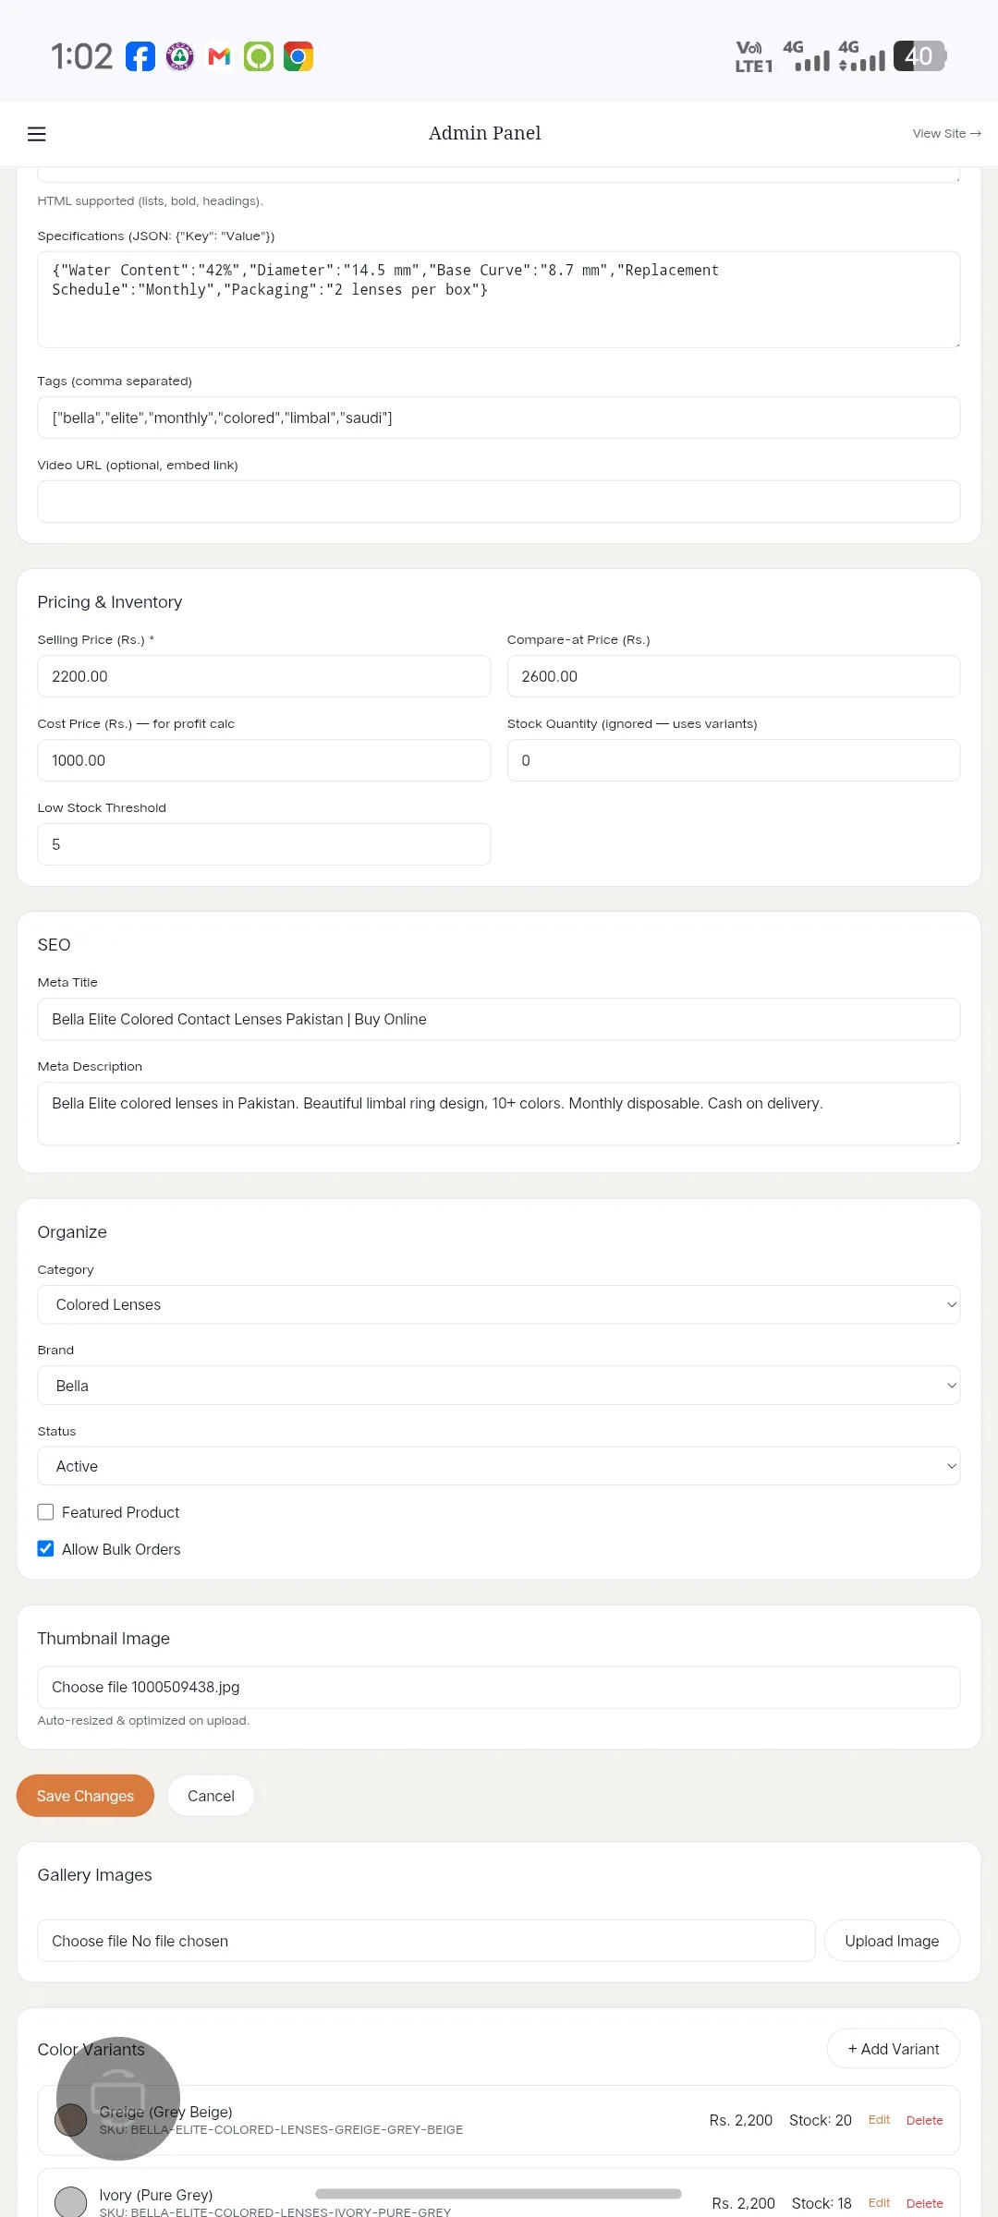The image size is (998, 2217).
Task: Click the Stock Quantity field
Action: coord(734,760)
